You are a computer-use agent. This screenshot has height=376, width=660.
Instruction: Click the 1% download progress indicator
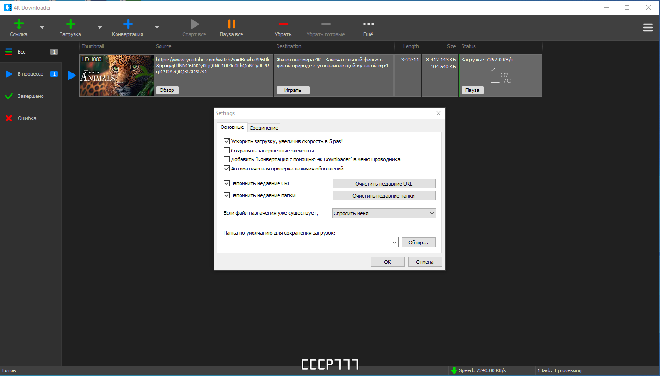500,75
